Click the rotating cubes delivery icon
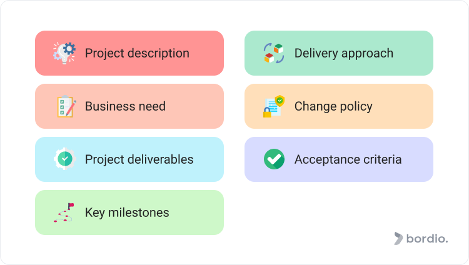Screen dimensions: 469x265 pyautogui.click(x=274, y=53)
